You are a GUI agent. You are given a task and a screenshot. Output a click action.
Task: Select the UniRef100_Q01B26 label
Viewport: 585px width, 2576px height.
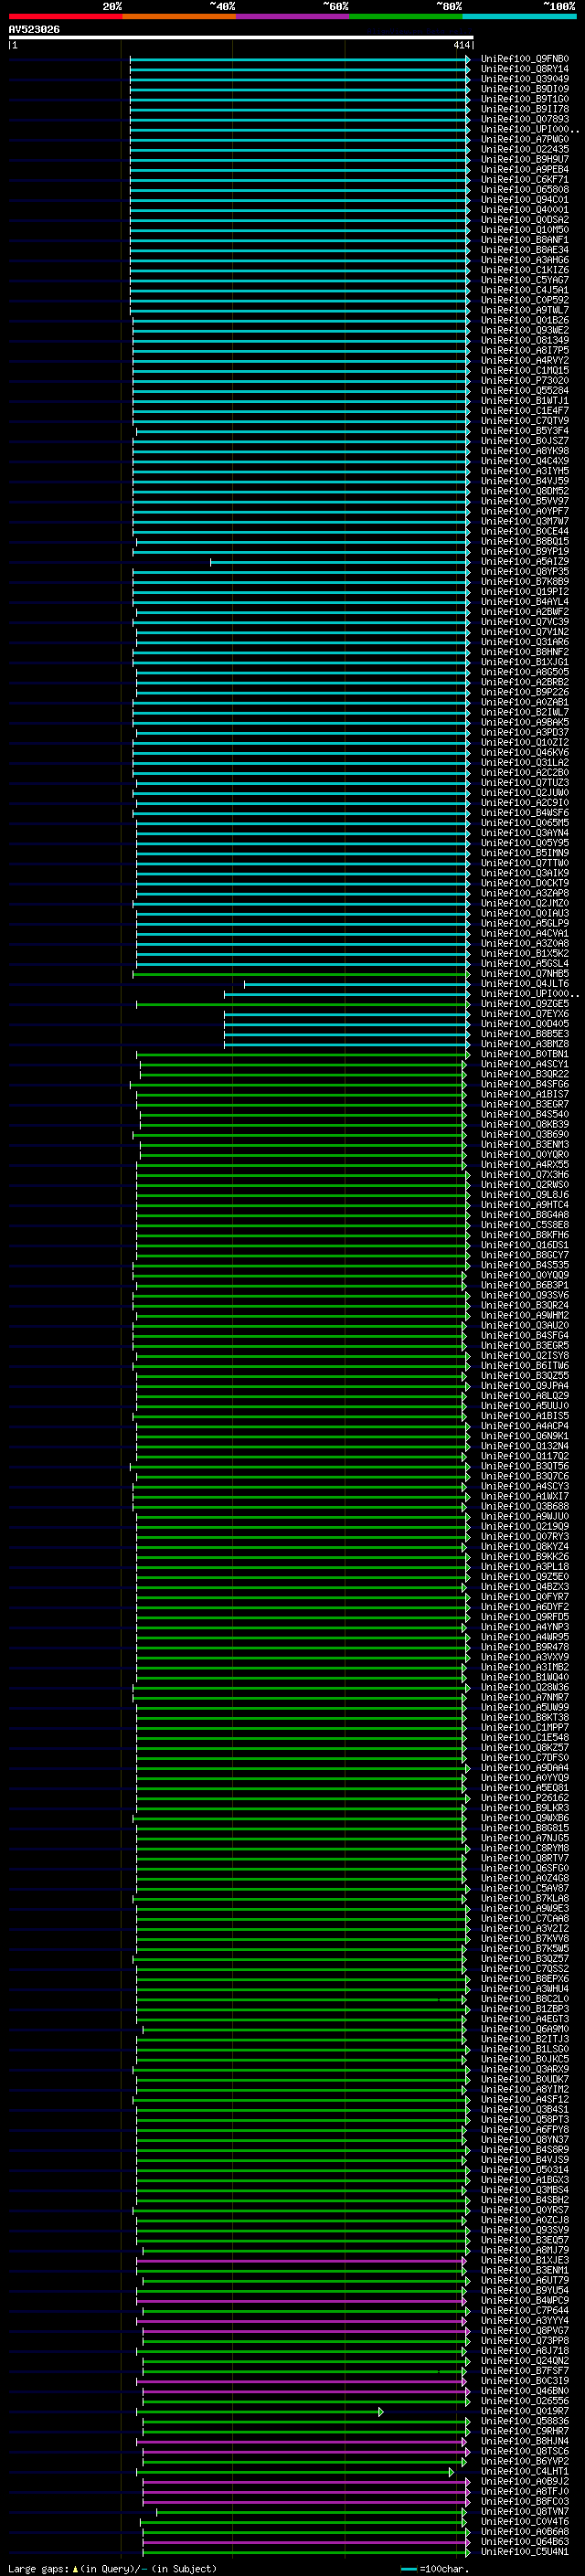(x=524, y=320)
